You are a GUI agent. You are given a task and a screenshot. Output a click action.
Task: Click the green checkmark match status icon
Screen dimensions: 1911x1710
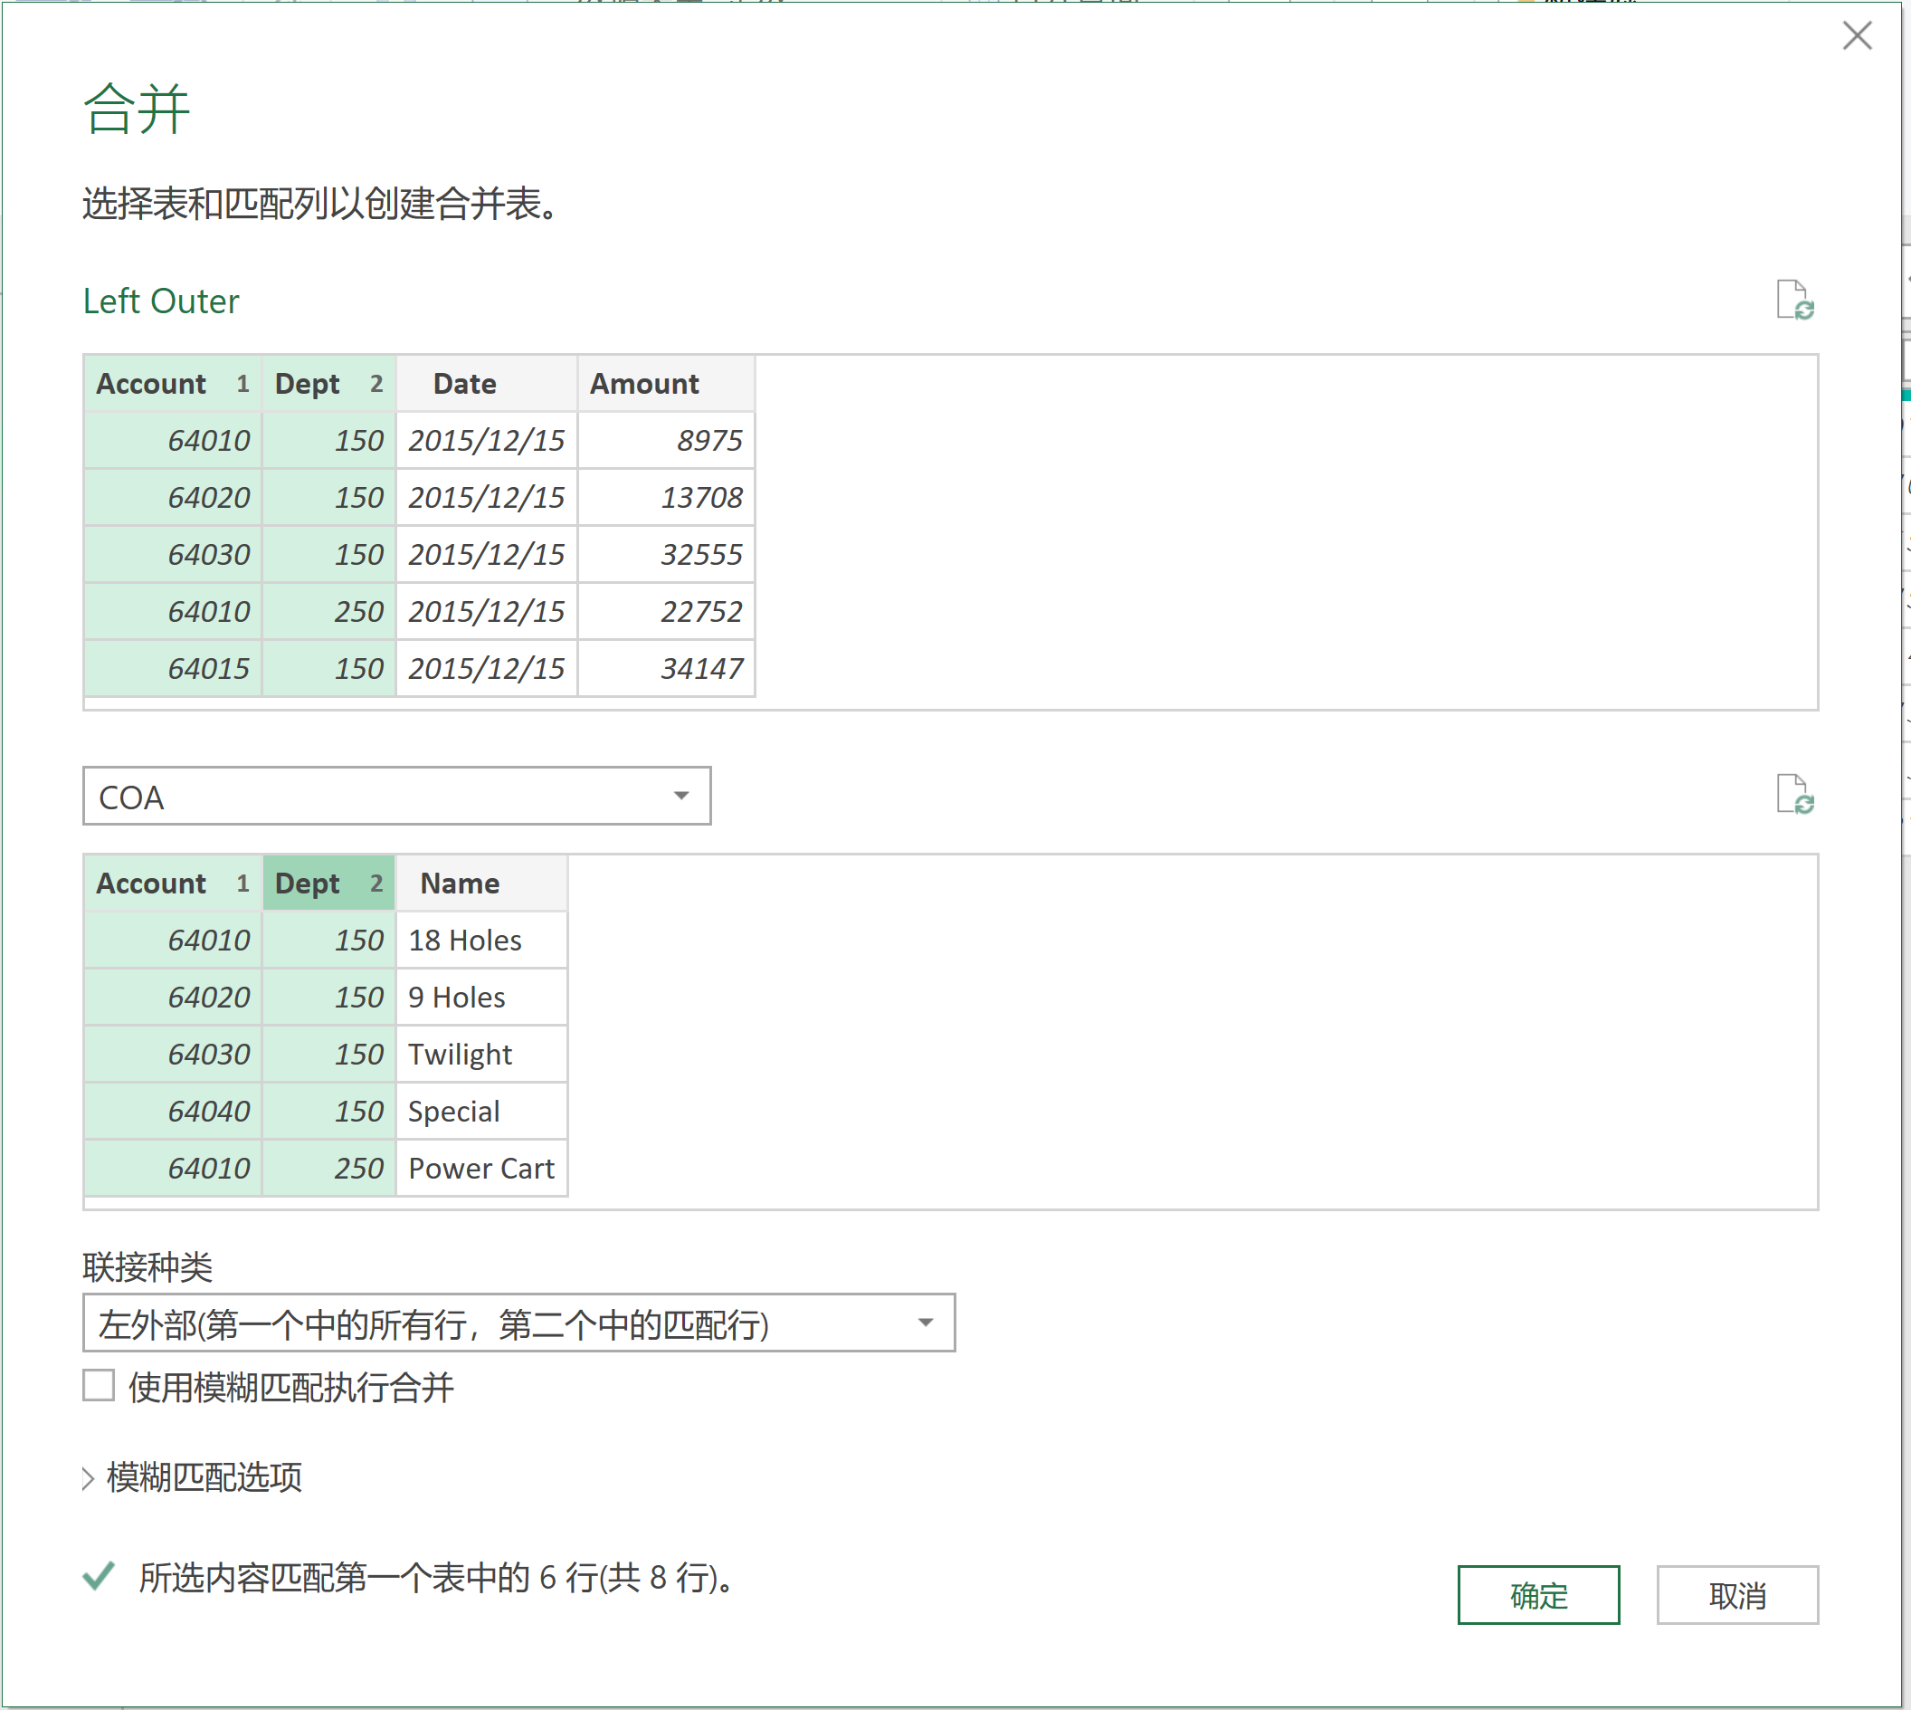coord(99,1576)
